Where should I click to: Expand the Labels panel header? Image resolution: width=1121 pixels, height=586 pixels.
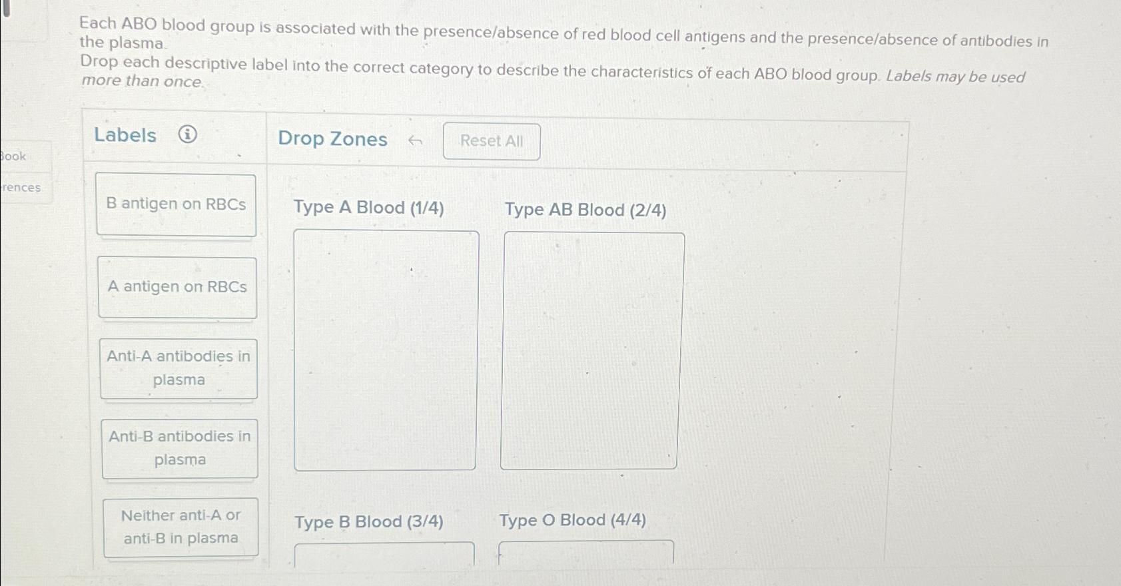click(x=125, y=135)
